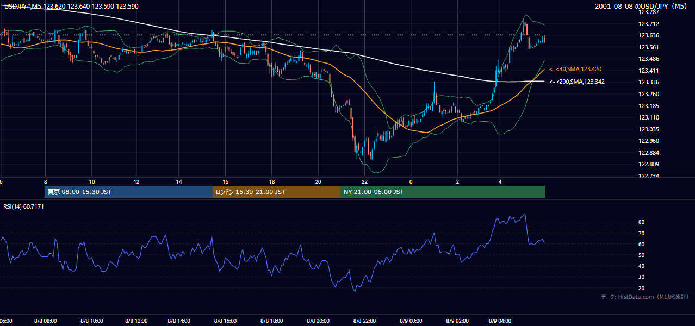
Task: Click price scale value 122.809
Action: click(648, 164)
